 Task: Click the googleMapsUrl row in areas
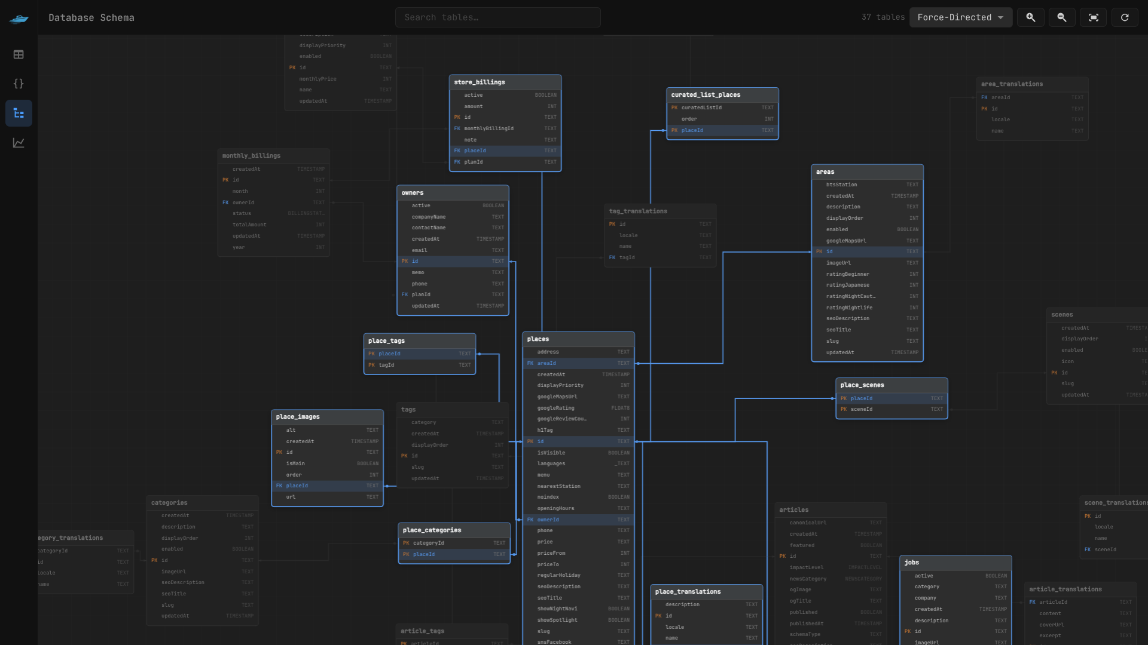click(868, 241)
